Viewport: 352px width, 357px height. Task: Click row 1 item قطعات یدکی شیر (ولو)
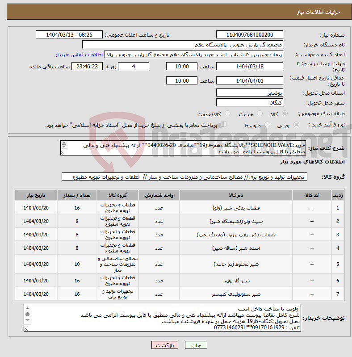(x=236, y=208)
